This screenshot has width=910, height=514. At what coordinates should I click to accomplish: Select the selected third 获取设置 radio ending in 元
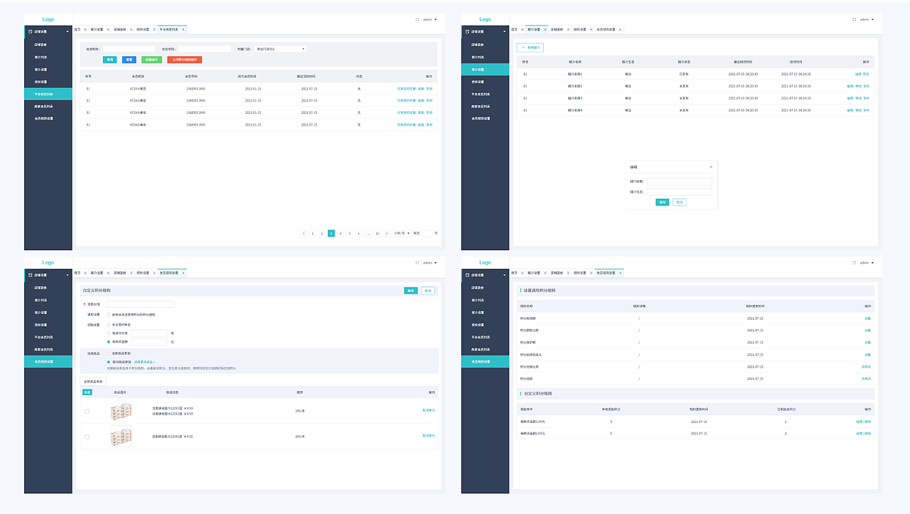click(x=108, y=342)
